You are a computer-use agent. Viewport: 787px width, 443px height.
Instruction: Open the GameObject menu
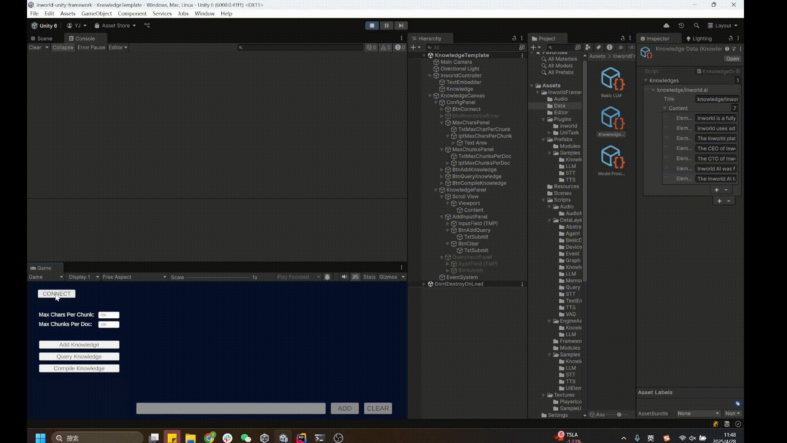pos(96,14)
